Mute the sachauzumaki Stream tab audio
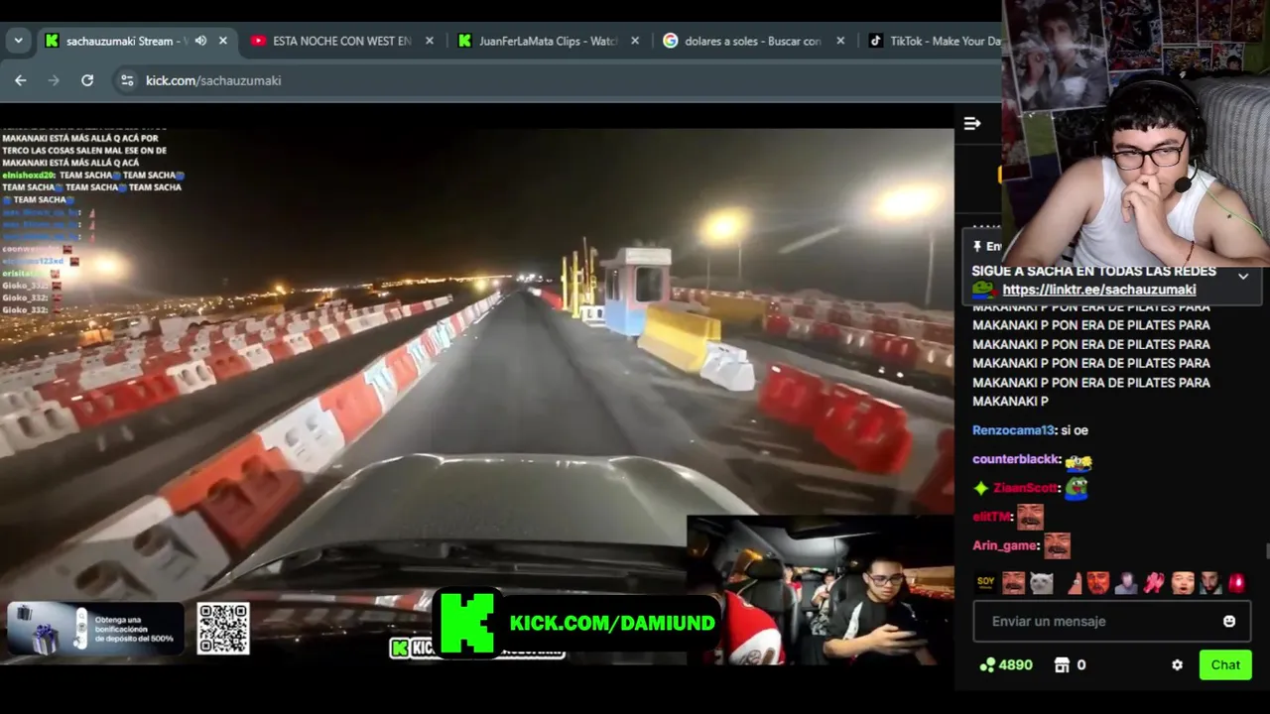Image resolution: width=1270 pixels, height=714 pixels. [200, 41]
